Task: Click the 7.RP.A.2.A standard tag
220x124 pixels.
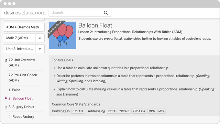Action: (x=139, y=111)
